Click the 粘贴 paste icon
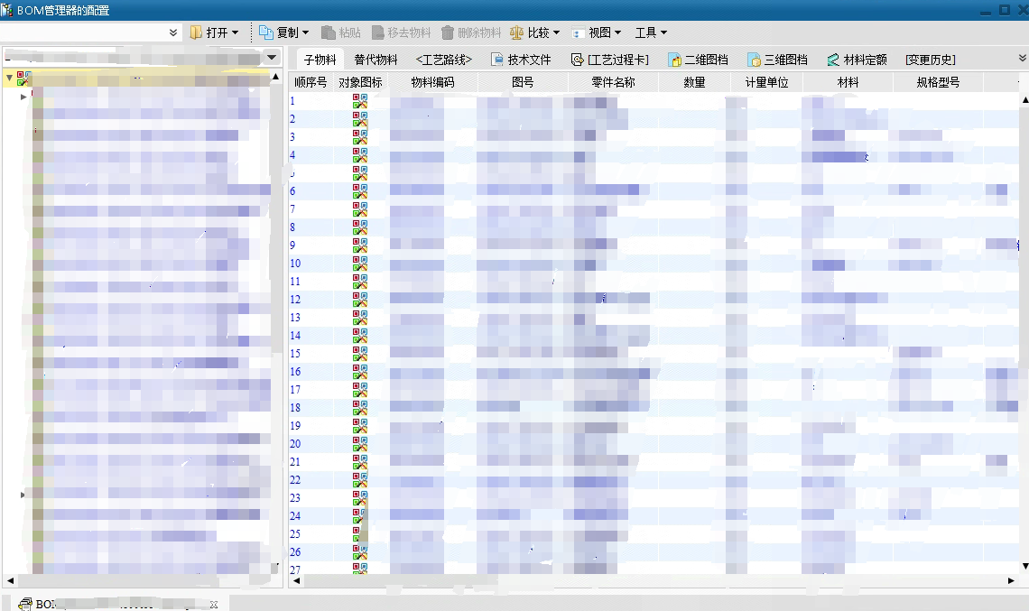This screenshot has width=1029, height=611. [x=329, y=32]
